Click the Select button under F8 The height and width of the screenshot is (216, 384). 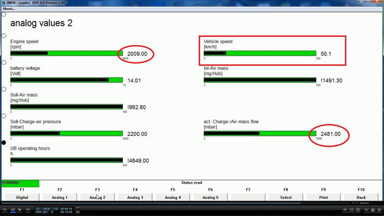point(286,197)
